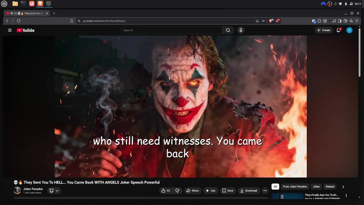Viewport: 364px width, 205px height.
Task: Open the extensions puzzle menu
Action: (319, 21)
